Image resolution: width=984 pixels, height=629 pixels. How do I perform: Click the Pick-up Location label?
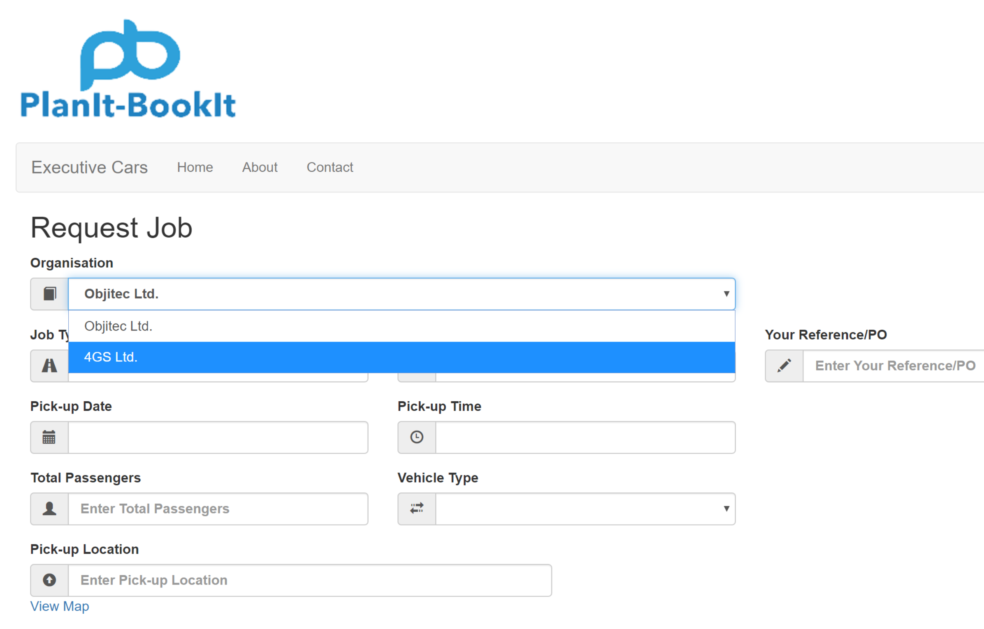click(x=85, y=549)
